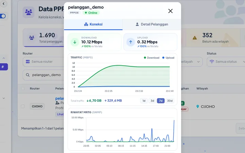Click total upload 329,6 MB
This screenshot has width=245, height=153.
[x=113, y=101]
